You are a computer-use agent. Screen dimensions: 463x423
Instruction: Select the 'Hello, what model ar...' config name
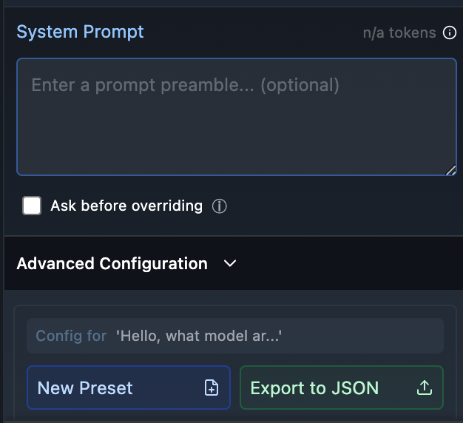199,336
